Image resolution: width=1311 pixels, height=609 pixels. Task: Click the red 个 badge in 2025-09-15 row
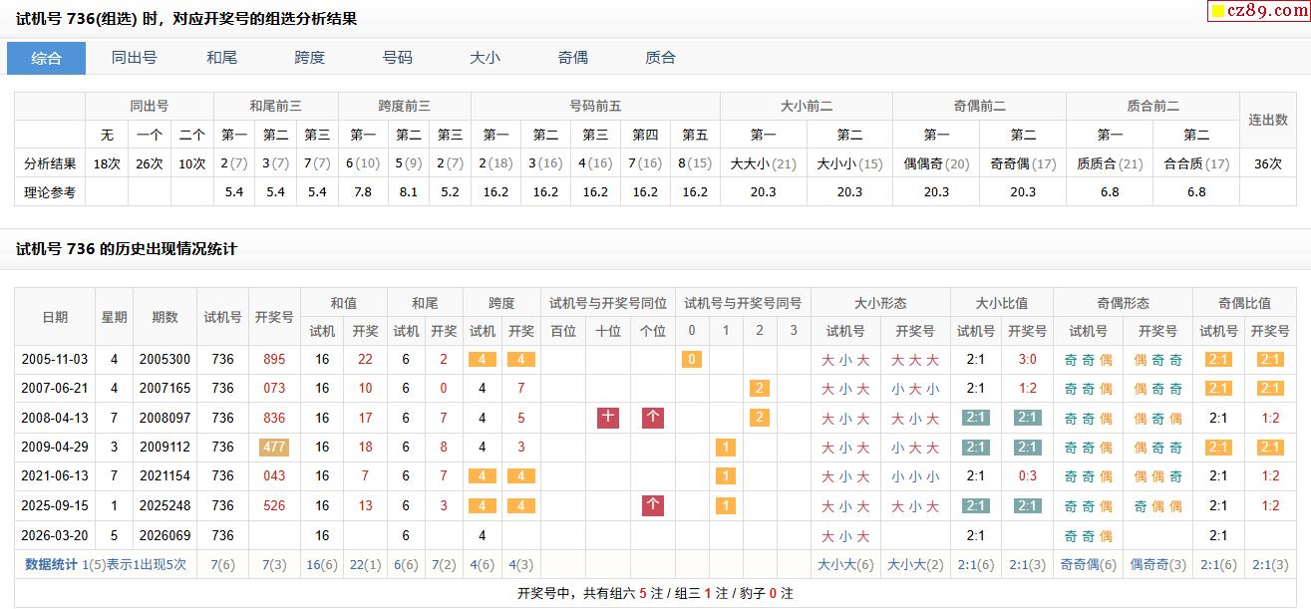(653, 505)
